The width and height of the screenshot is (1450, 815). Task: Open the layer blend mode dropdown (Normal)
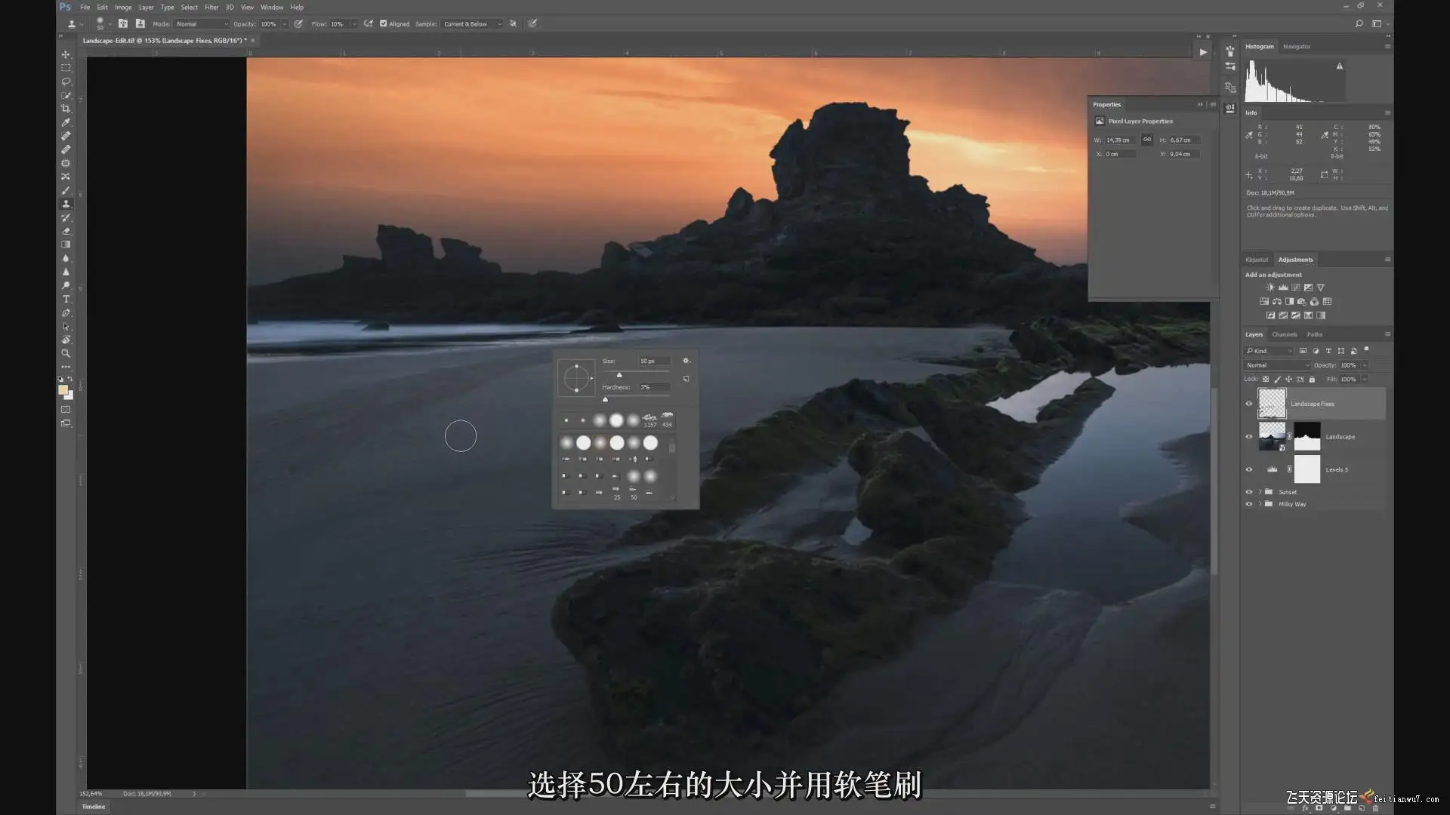(x=1276, y=365)
